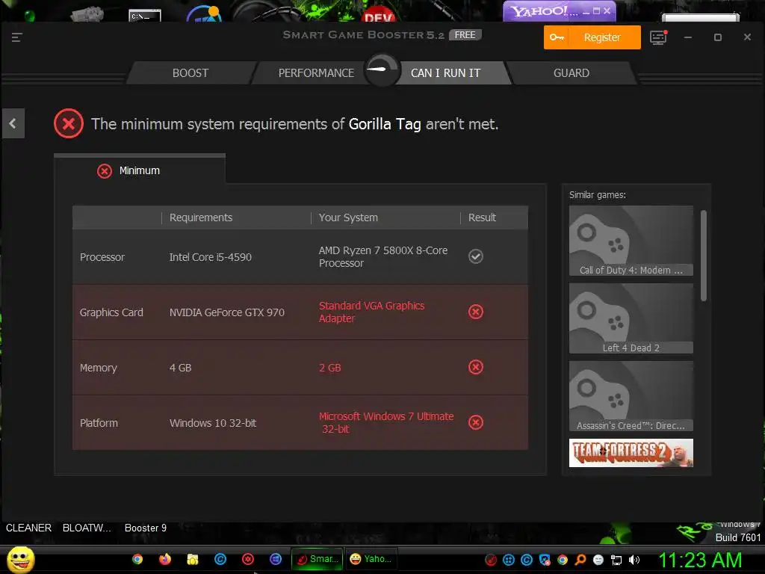This screenshot has width=765, height=574.
Task: Open Call of Duty 4: Modern similar game
Action: (x=631, y=241)
